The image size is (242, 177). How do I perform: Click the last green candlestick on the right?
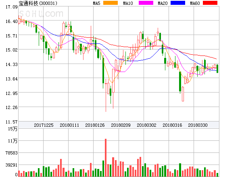(x=217, y=69)
